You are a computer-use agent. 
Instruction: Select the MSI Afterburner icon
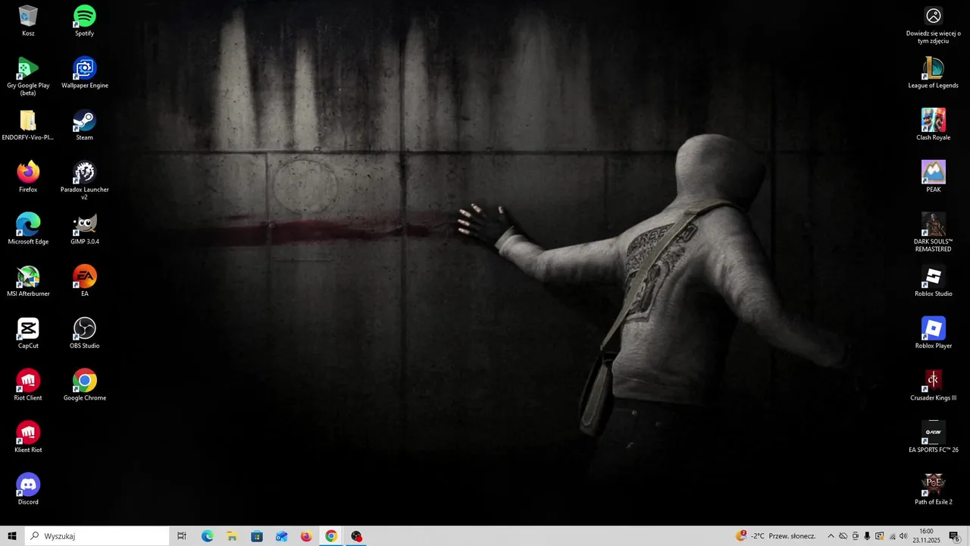(x=28, y=281)
